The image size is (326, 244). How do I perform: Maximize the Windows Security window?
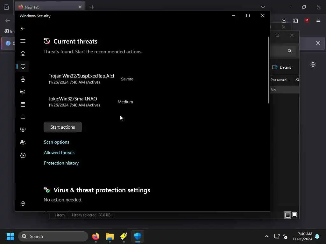point(248,16)
